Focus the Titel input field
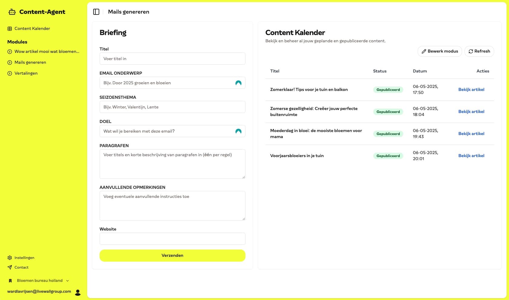Viewport: 509px width, 300px height. 172,59
